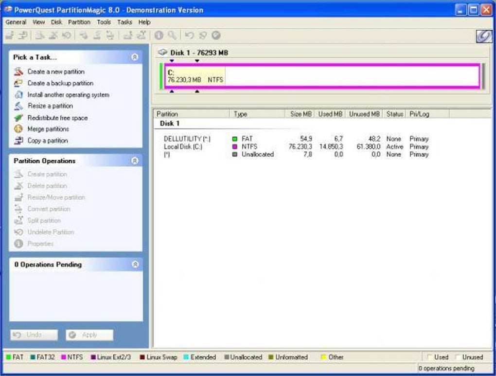
Task: Click the greyed Delete partition operation icon
Action: pos(18,186)
